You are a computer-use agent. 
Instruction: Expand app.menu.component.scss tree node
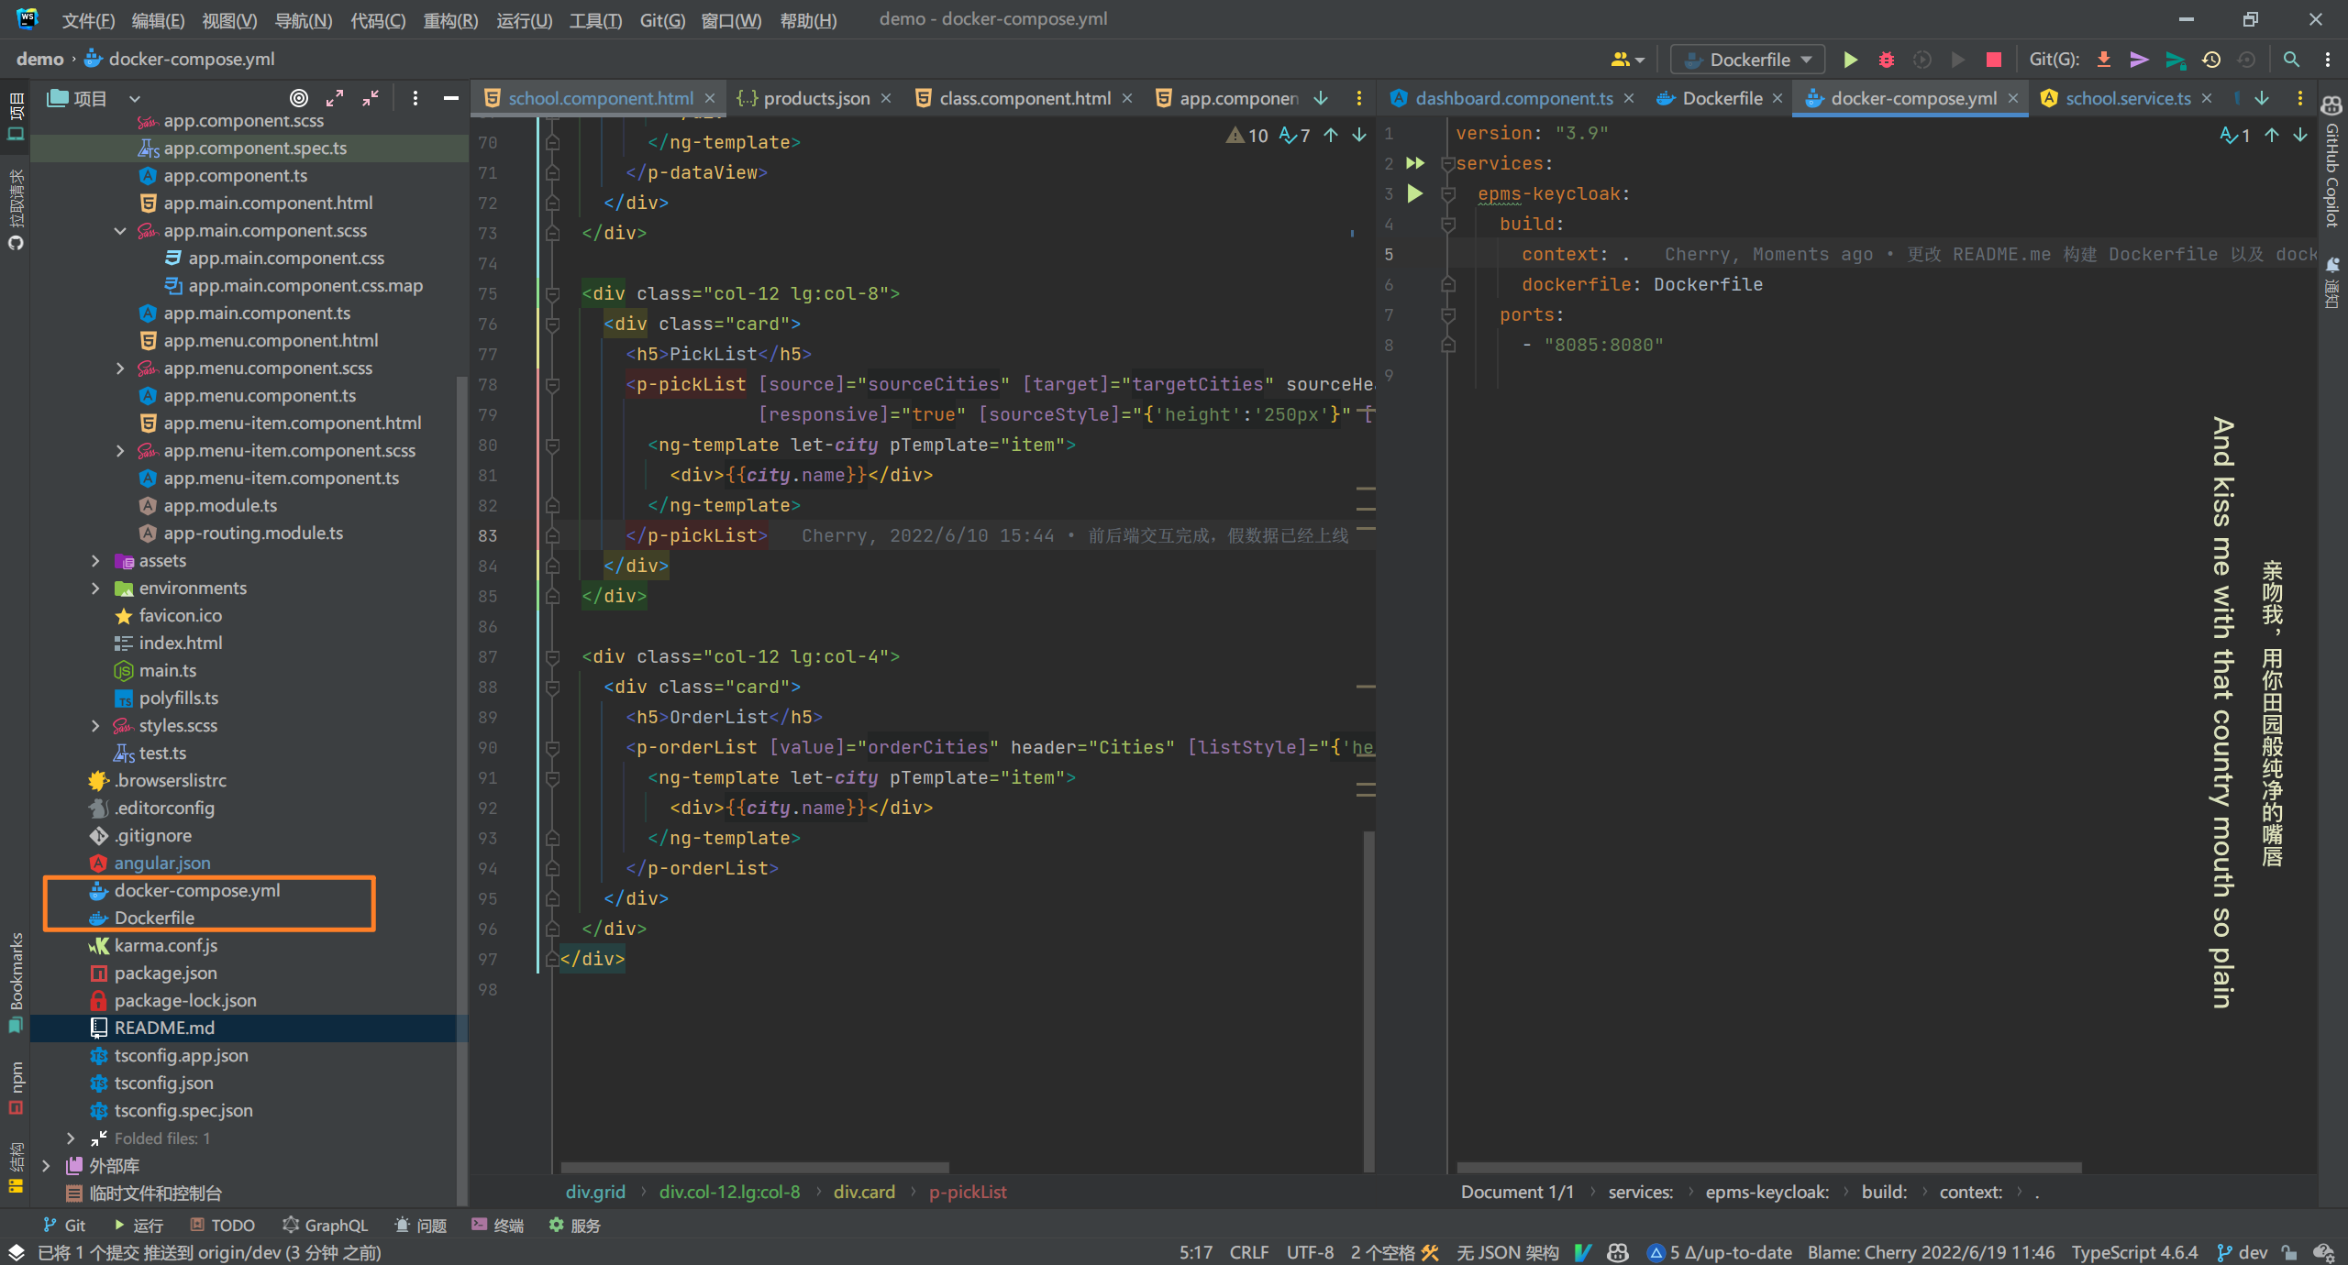(x=120, y=368)
